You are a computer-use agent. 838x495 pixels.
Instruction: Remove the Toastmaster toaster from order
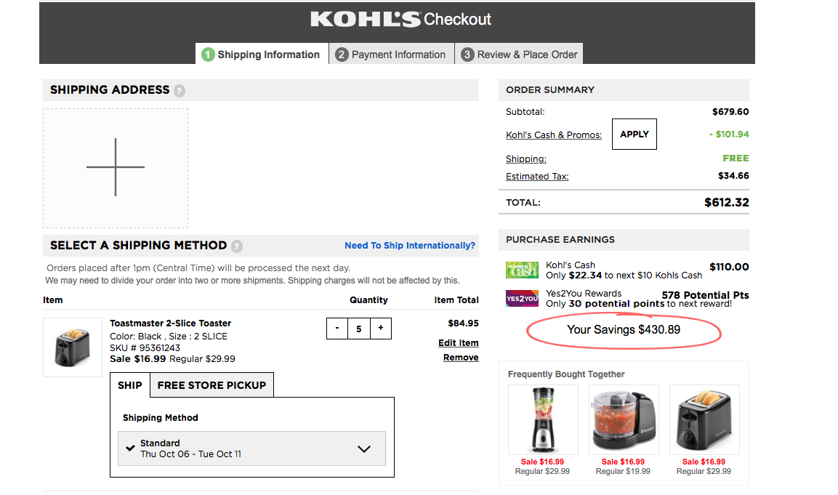(461, 357)
